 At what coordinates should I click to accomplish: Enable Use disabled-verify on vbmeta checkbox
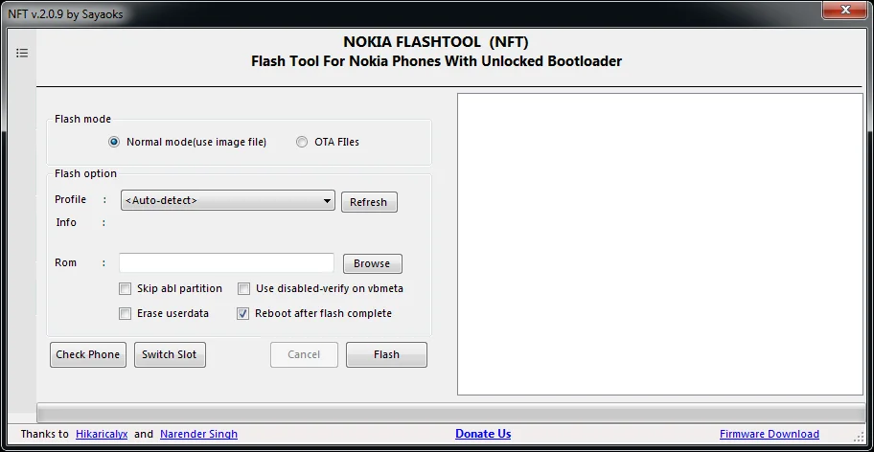(x=243, y=288)
